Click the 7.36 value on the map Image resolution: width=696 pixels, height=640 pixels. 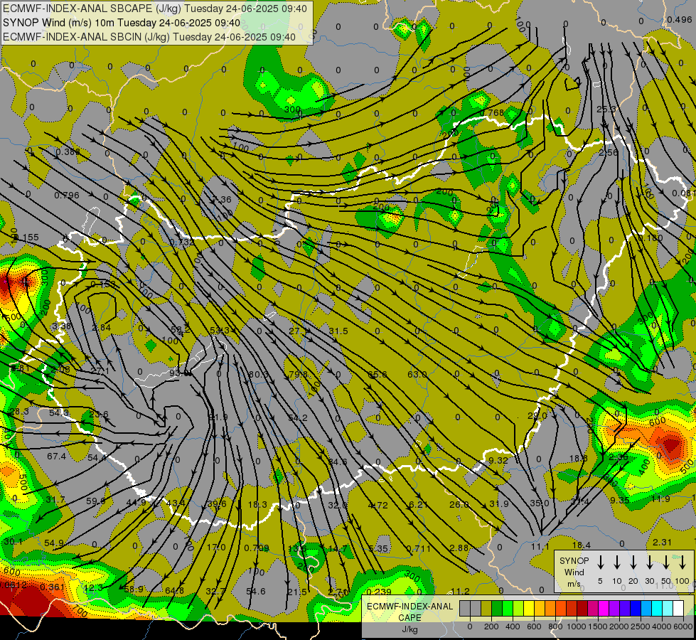tap(222, 199)
